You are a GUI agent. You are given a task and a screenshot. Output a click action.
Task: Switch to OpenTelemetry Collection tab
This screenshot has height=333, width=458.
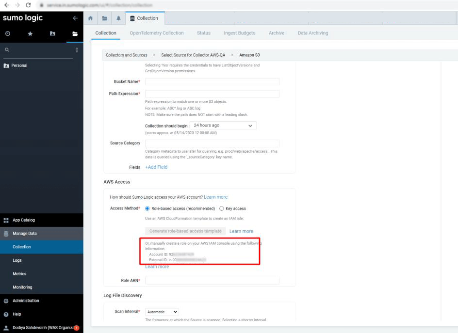(x=157, y=33)
